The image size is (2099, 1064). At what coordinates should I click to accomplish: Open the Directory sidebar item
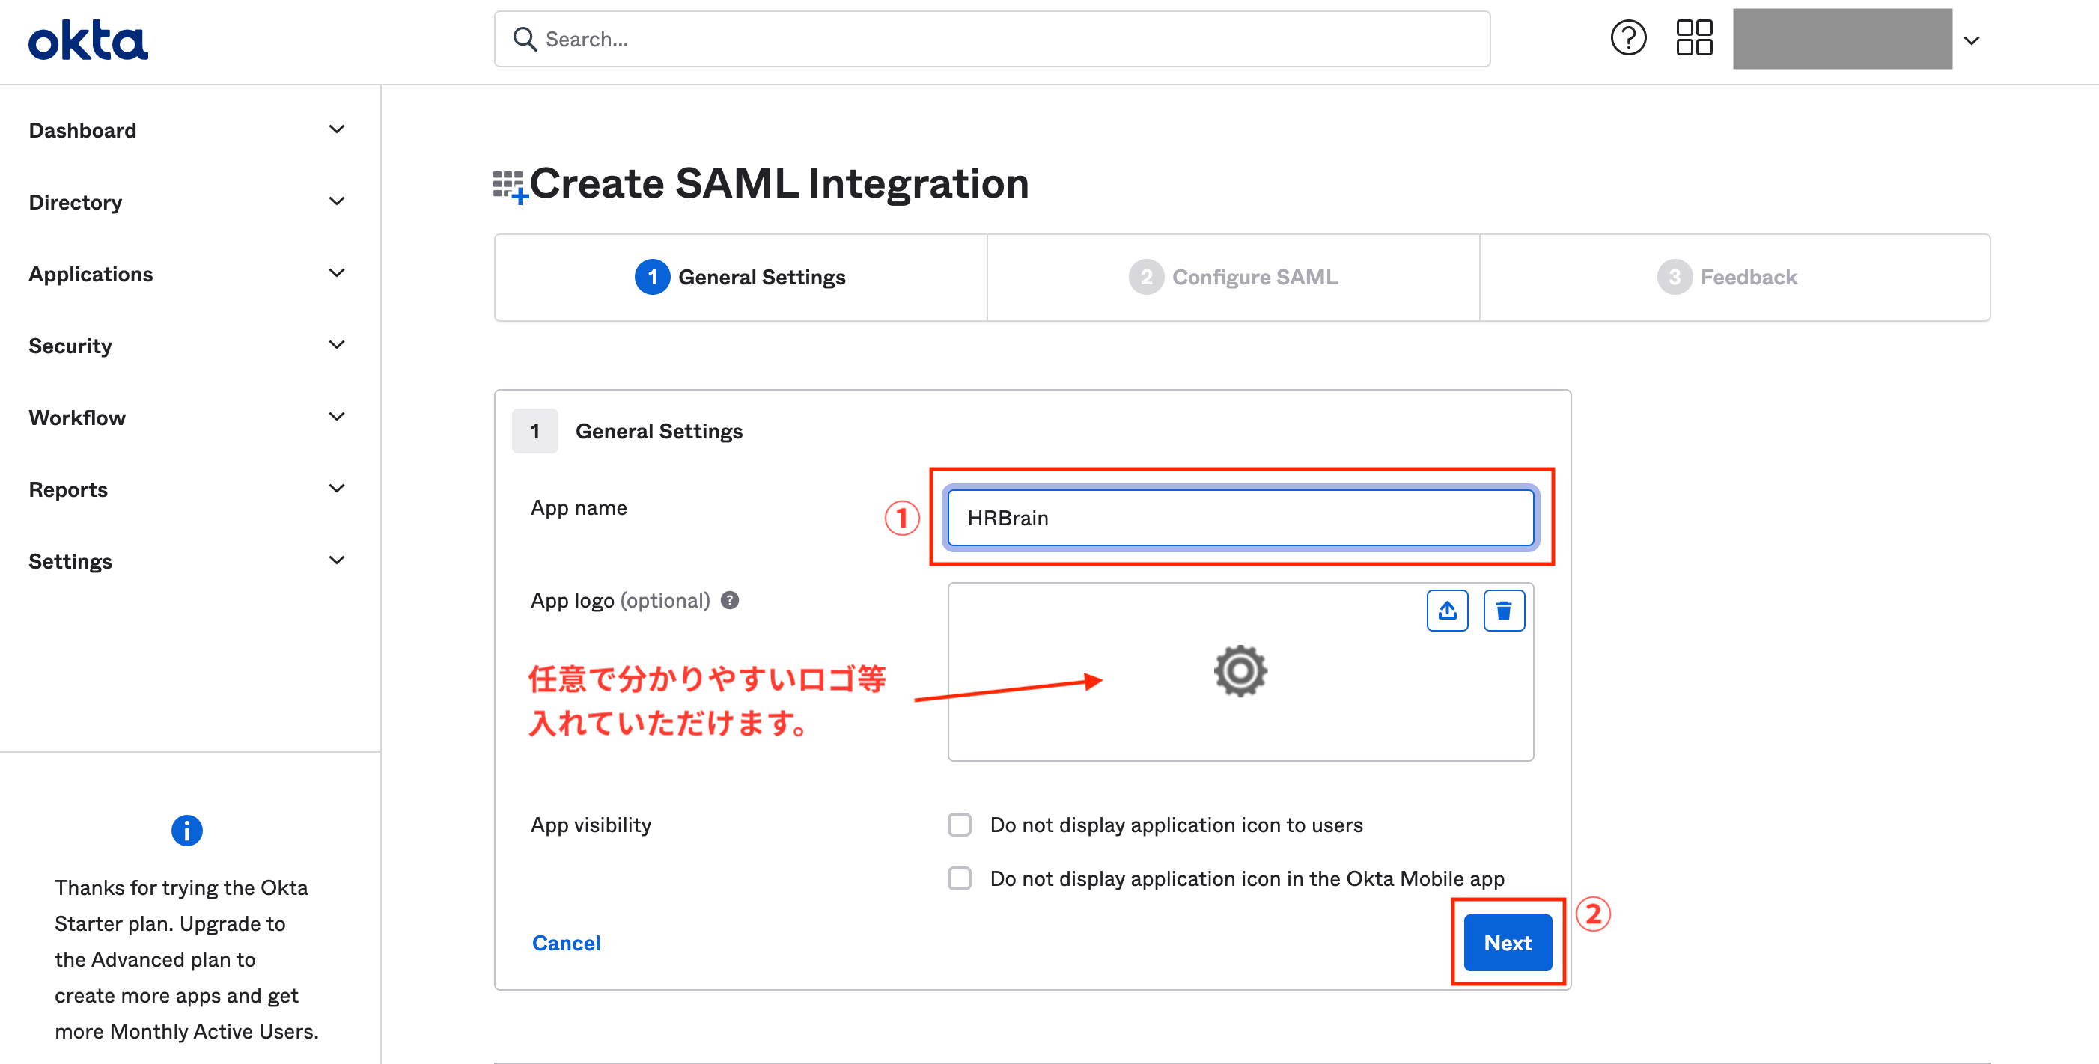pos(187,202)
